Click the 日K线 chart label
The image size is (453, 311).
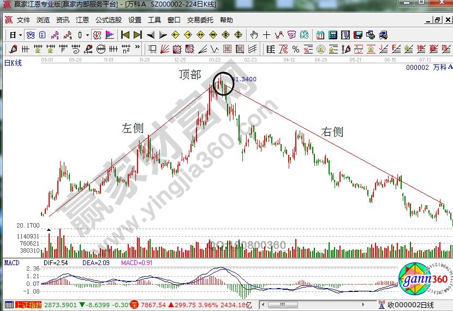click(13, 63)
